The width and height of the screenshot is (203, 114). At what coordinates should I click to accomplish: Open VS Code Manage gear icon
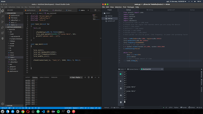pyautogui.click(x=2, y=104)
